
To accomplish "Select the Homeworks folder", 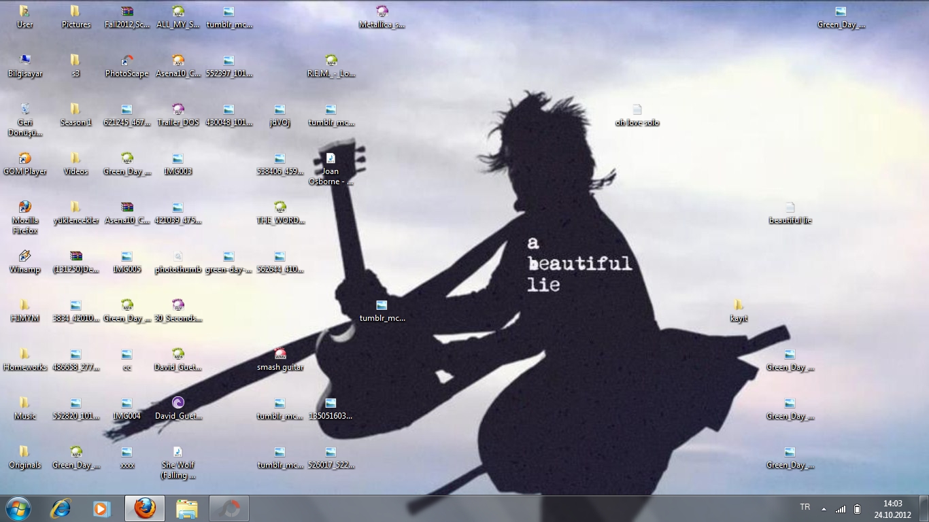I will pyautogui.click(x=24, y=360).
